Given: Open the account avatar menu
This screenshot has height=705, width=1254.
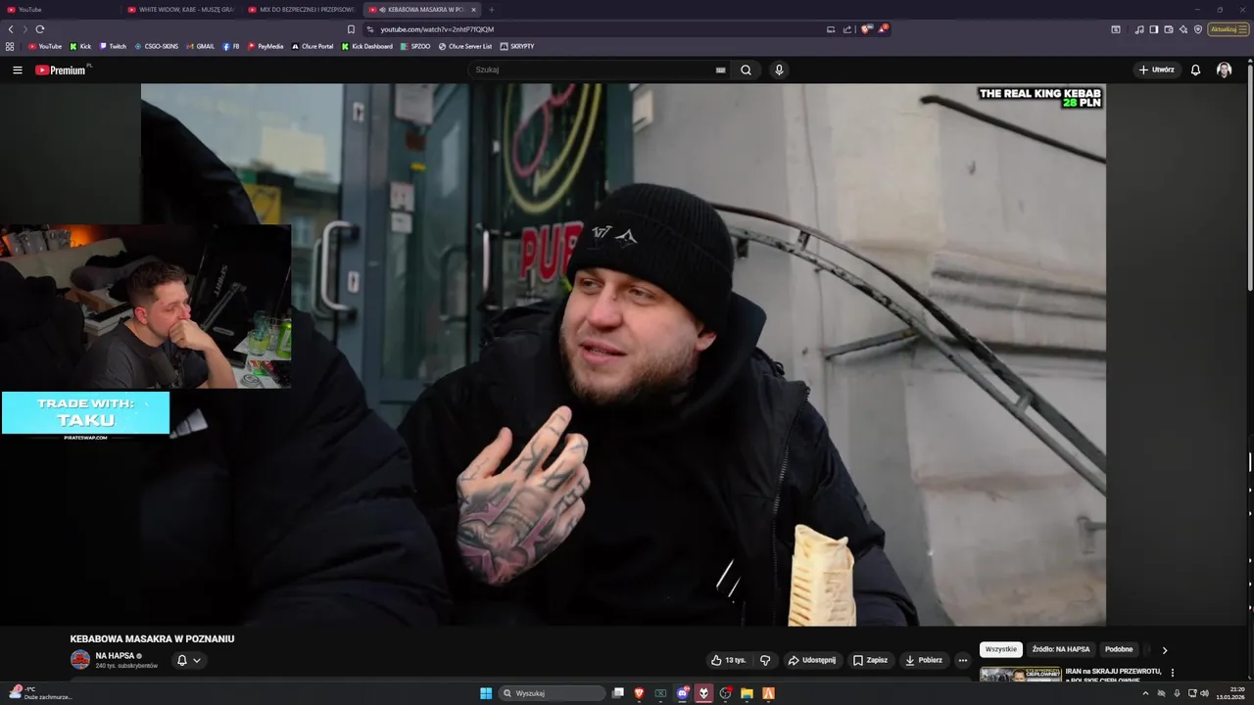Looking at the screenshot, I should [1224, 70].
